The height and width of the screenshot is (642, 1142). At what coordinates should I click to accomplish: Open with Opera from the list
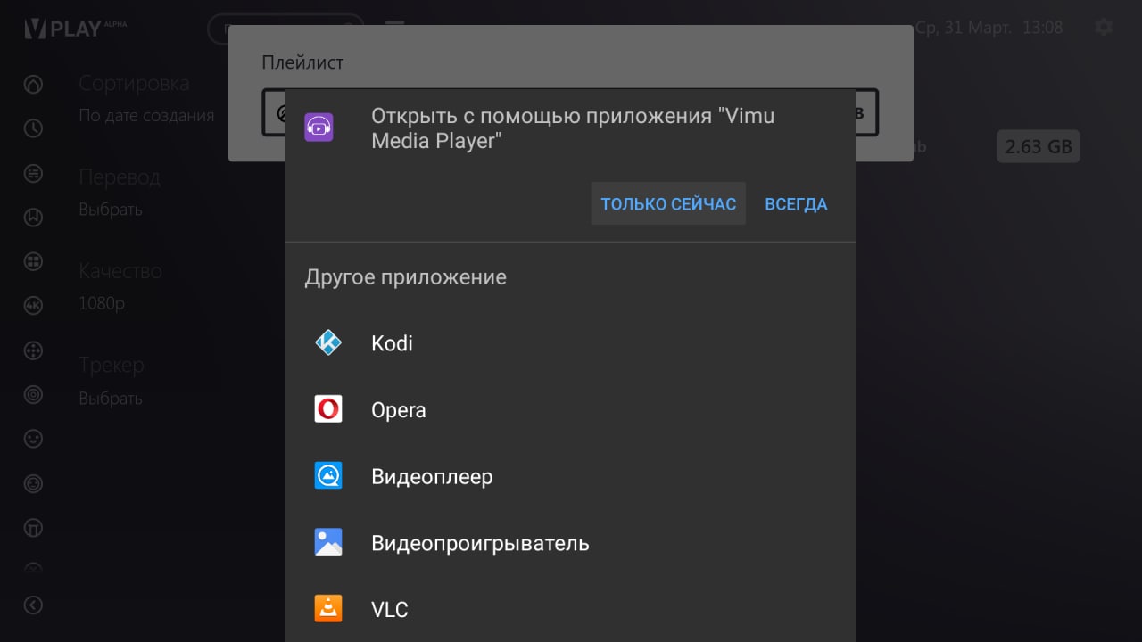[571, 410]
